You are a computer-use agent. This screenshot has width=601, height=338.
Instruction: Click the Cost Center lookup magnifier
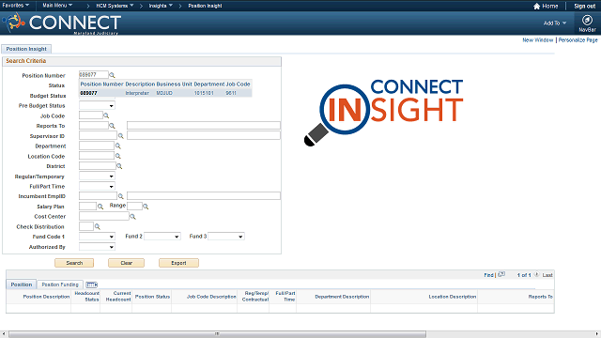click(x=132, y=217)
